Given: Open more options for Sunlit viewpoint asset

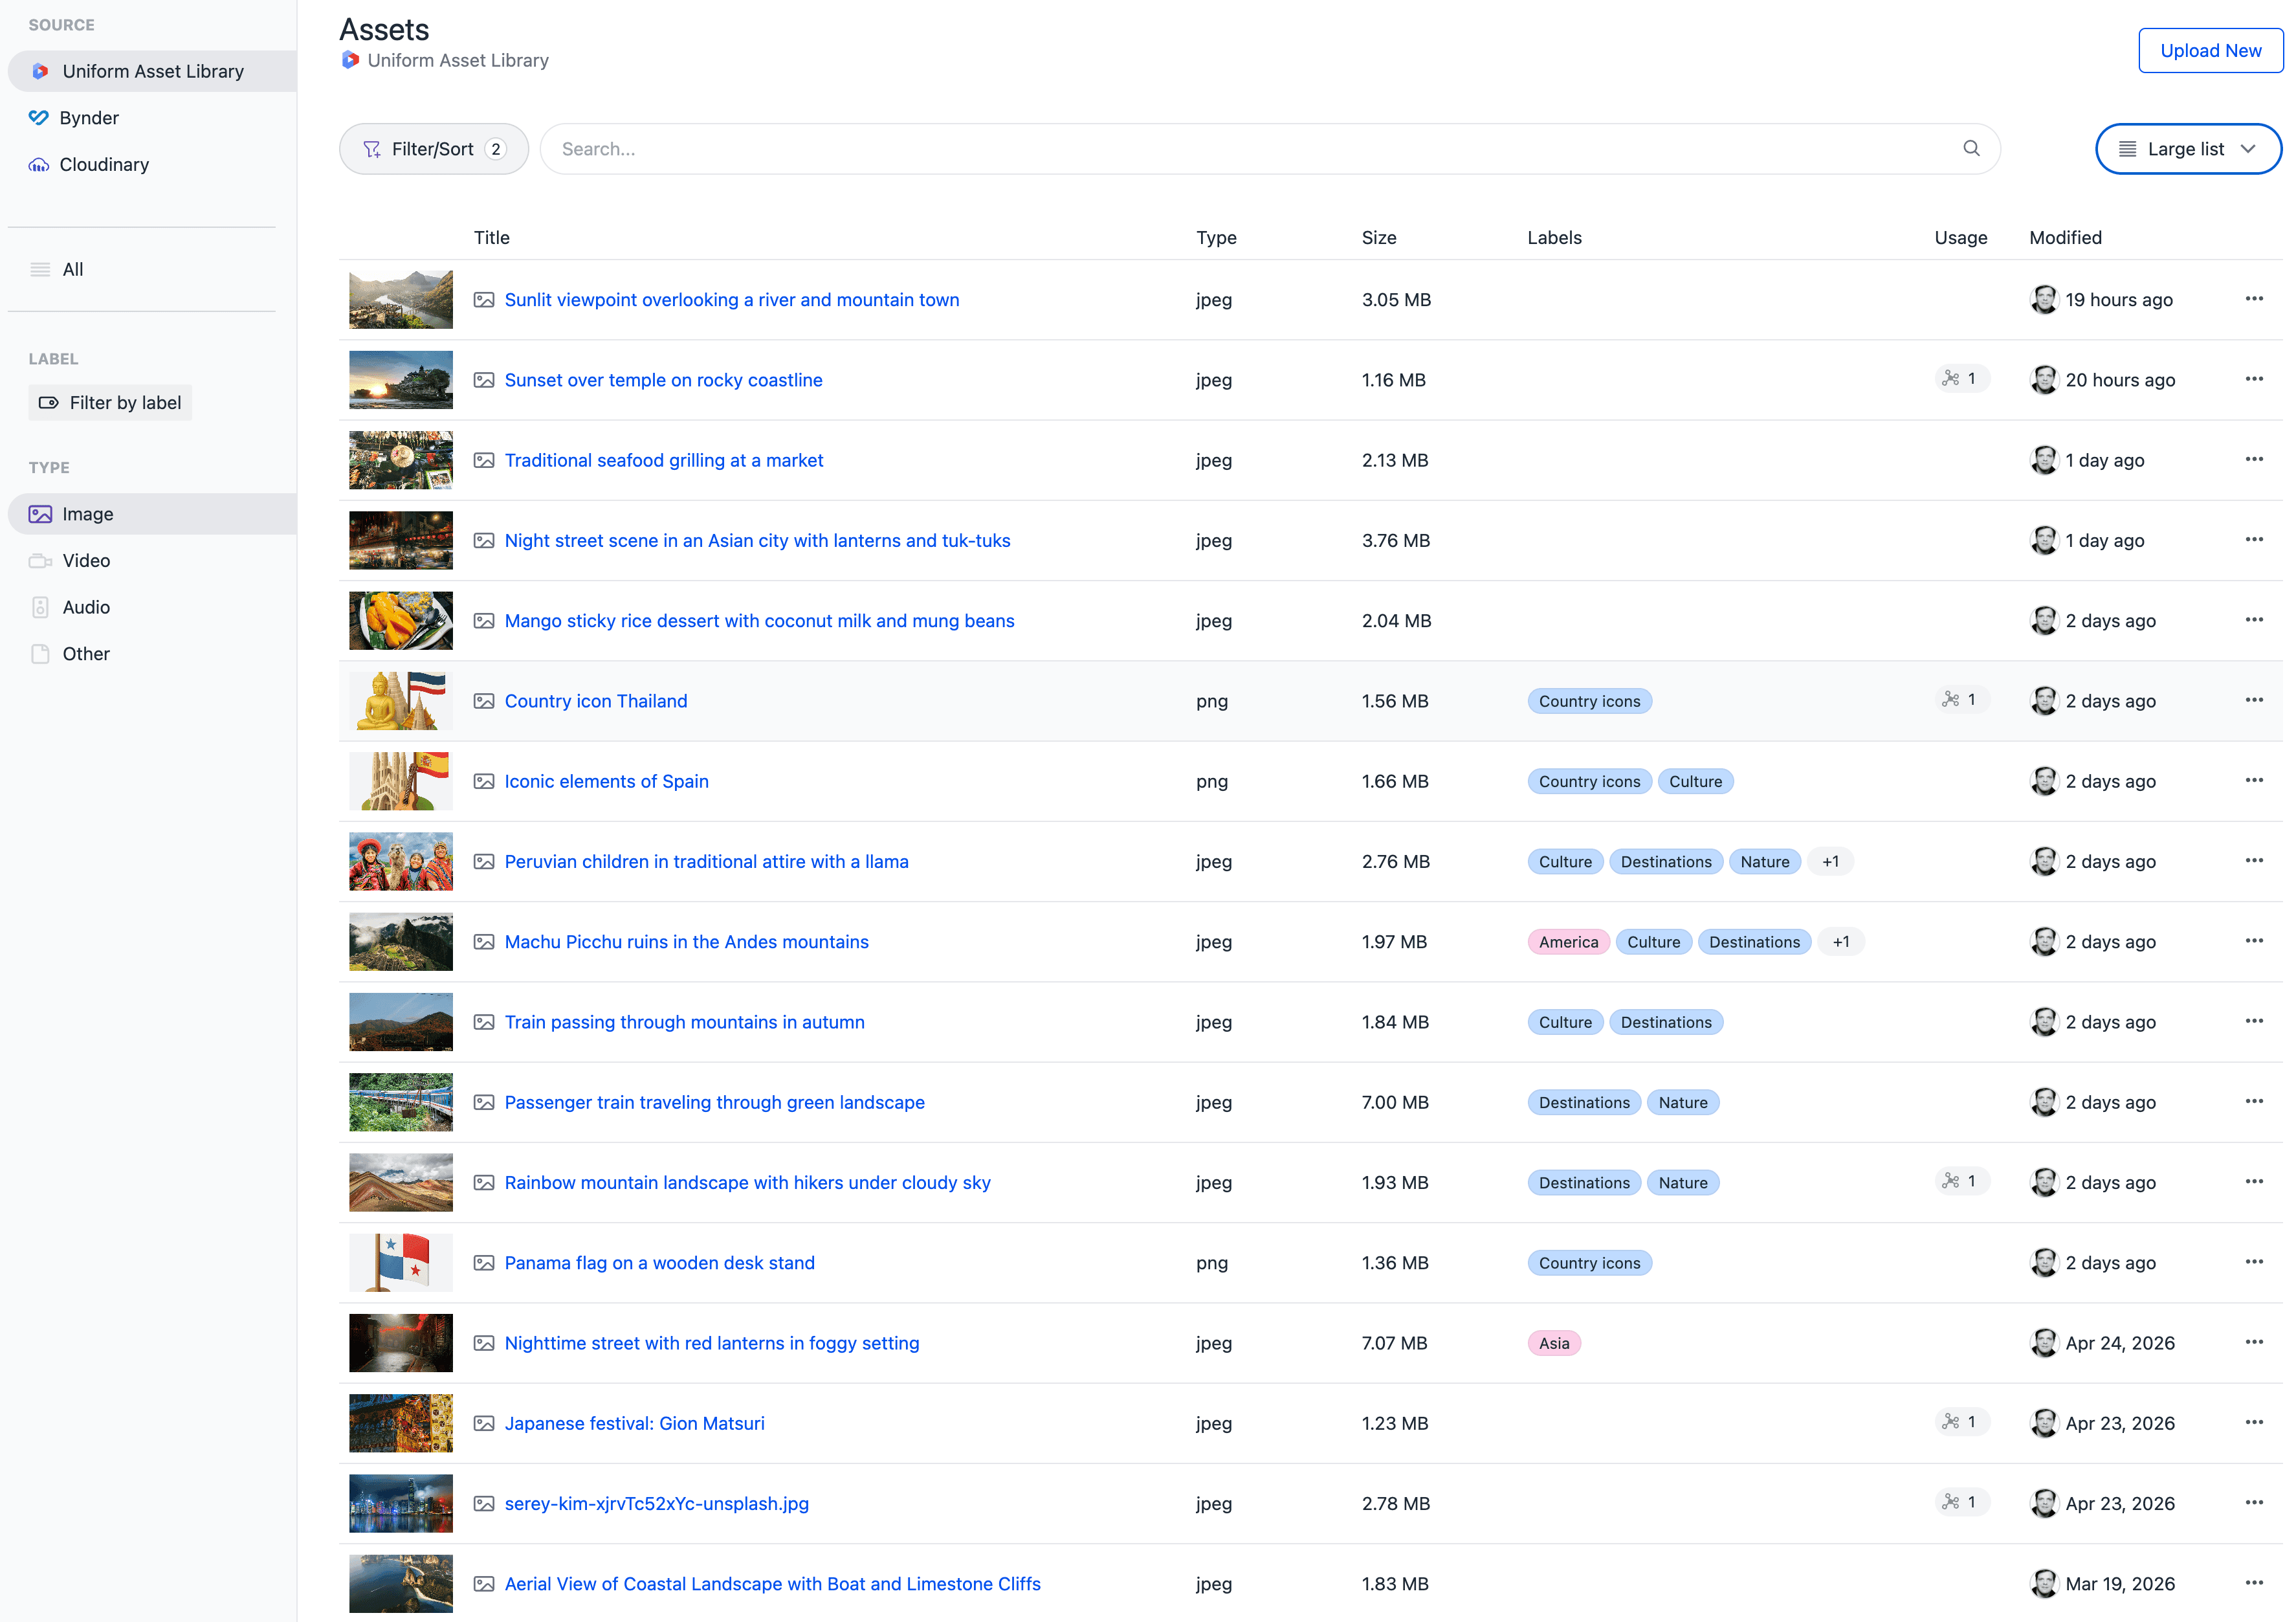Looking at the screenshot, I should click(2254, 299).
